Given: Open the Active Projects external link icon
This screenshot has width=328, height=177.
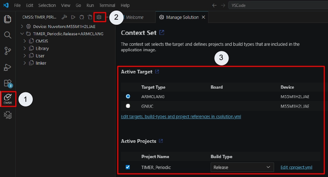Looking at the screenshot, I should pyautogui.click(x=161, y=141).
